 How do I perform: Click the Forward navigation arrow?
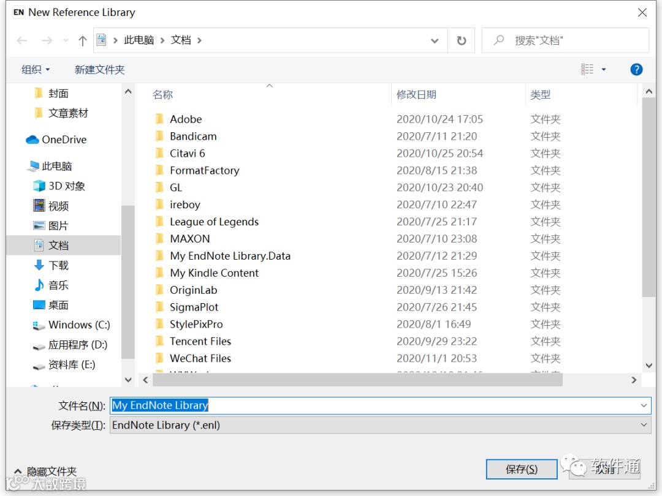47,40
